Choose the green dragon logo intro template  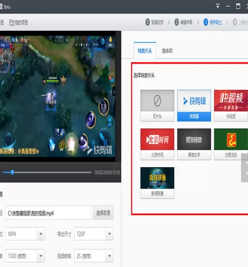click(x=231, y=144)
